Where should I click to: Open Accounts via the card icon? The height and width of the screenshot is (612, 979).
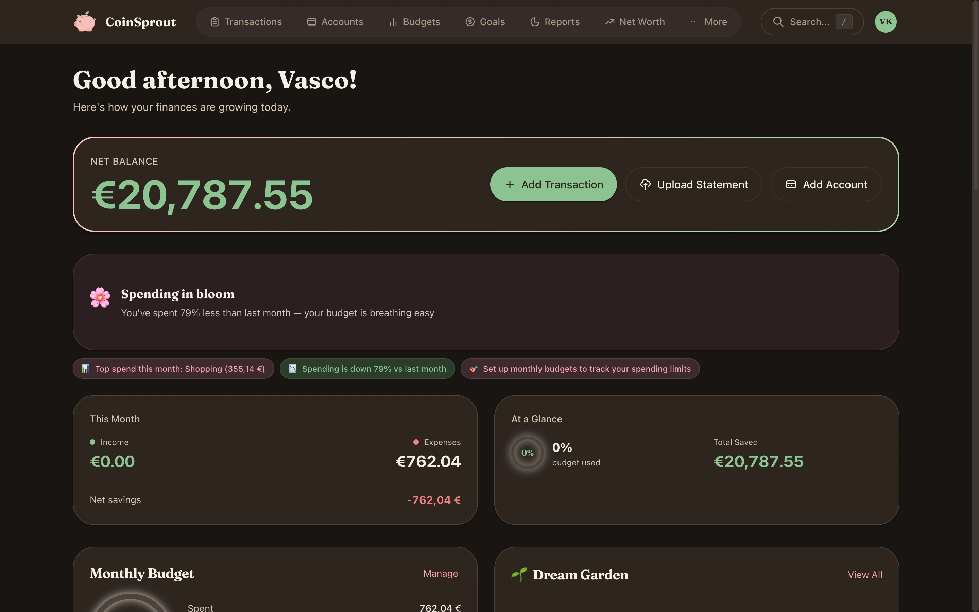click(x=311, y=21)
